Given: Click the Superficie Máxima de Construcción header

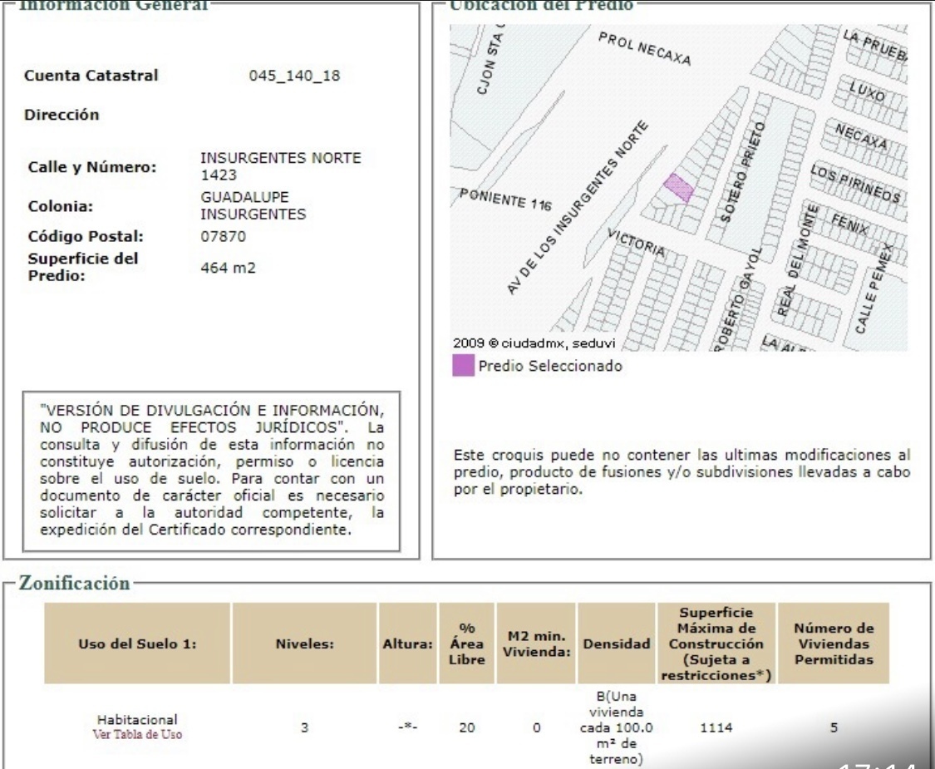Looking at the screenshot, I should (716, 643).
